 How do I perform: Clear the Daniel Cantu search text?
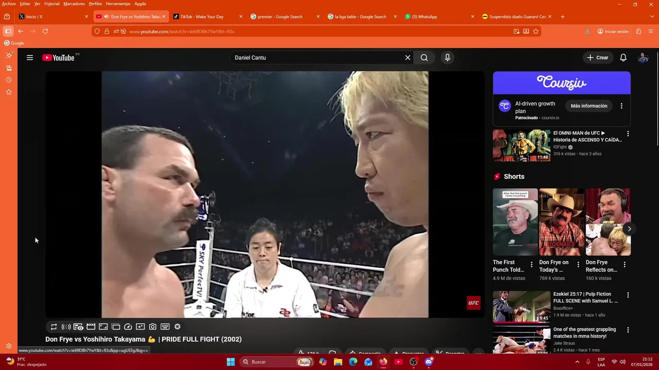[408, 58]
